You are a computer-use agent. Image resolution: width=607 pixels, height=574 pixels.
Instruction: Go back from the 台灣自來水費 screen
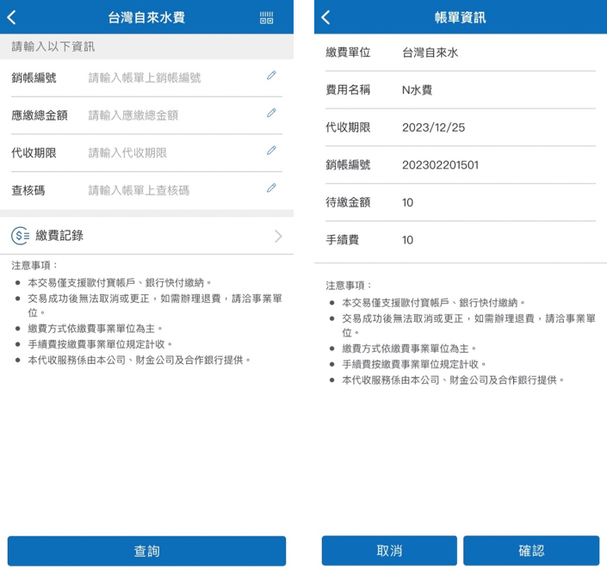[x=11, y=17]
